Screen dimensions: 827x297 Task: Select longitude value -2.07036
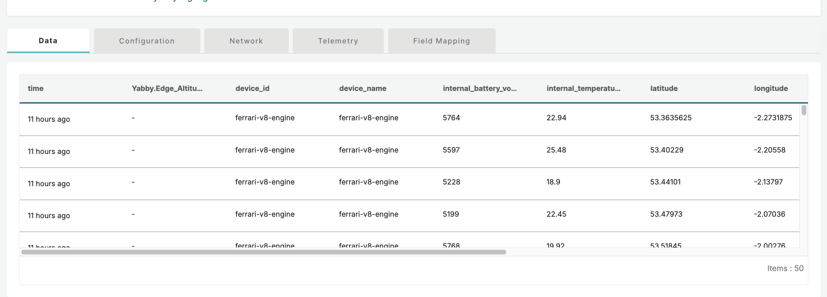point(769,214)
